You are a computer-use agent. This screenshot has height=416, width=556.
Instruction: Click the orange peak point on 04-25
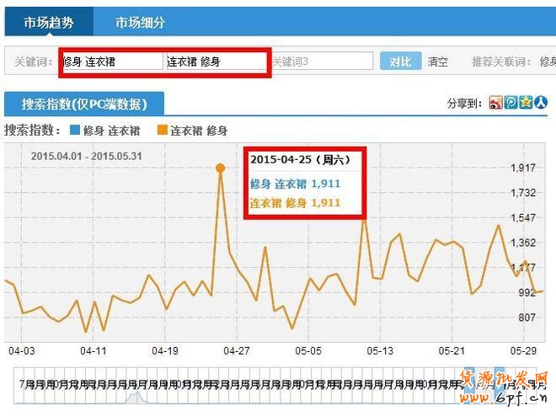pyautogui.click(x=220, y=168)
